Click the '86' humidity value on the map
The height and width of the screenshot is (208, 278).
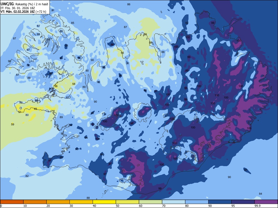[x=129, y=4]
